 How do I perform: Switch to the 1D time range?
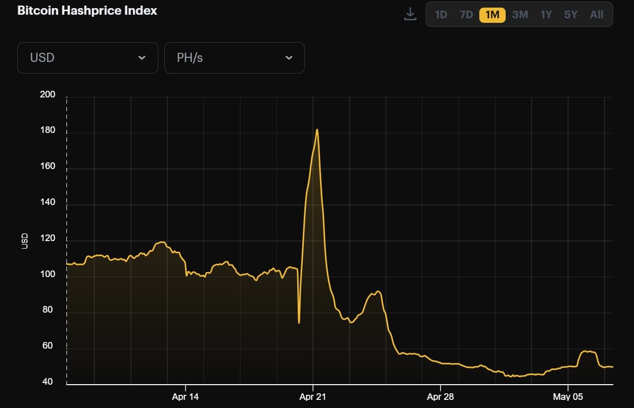(441, 15)
